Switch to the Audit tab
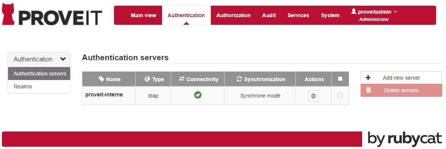This screenshot has height=149, width=446. click(x=269, y=15)
